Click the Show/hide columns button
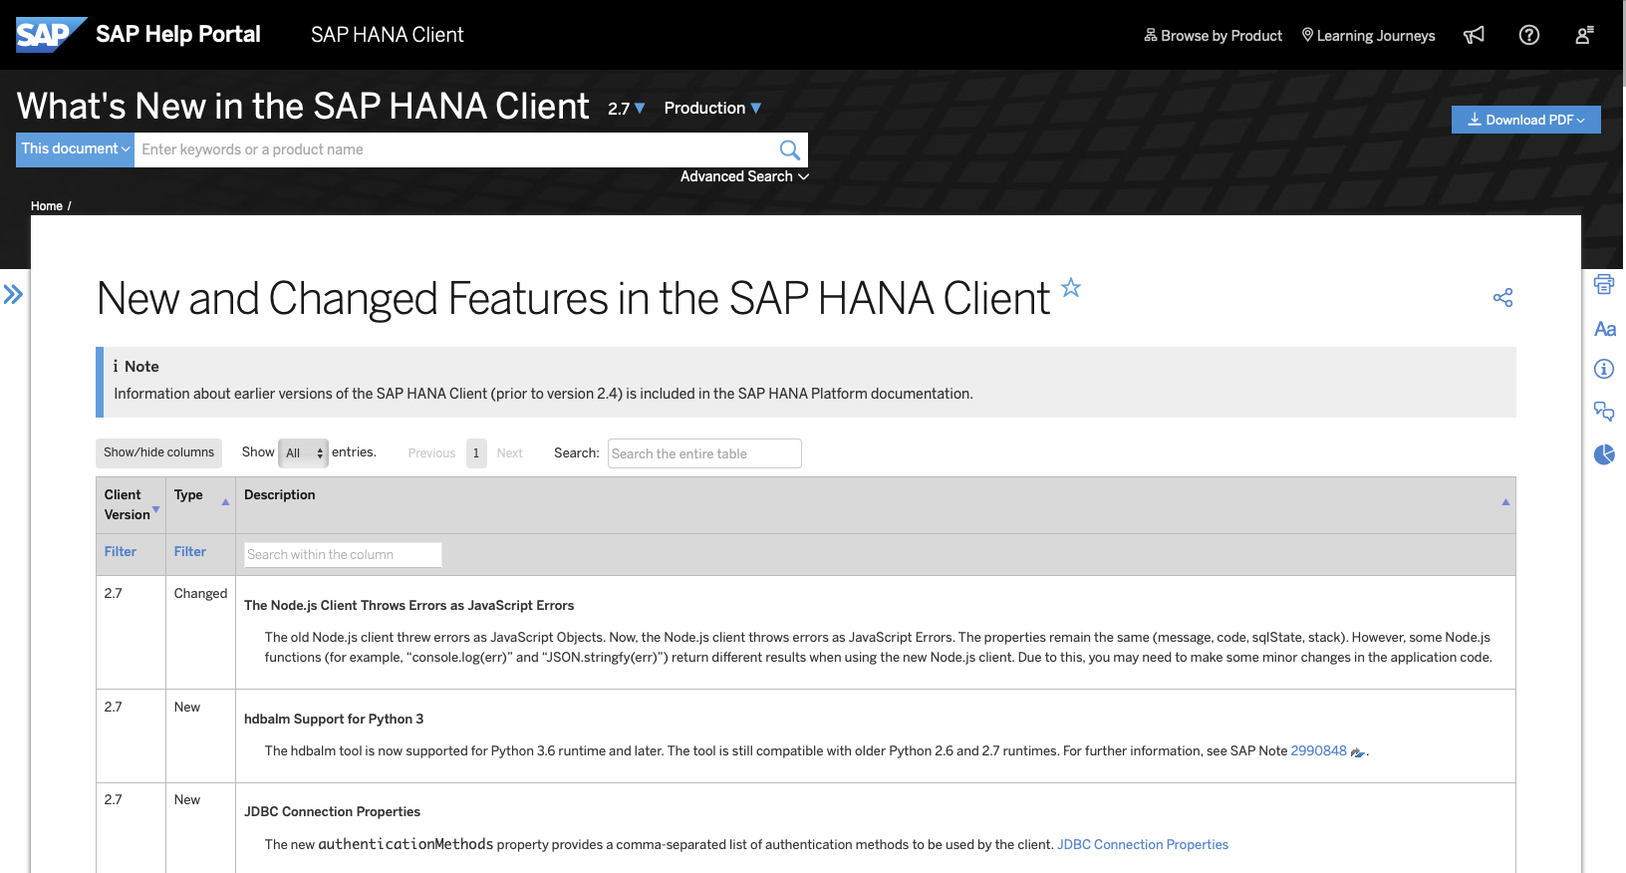1626x873 pixels. coord(158,452)
